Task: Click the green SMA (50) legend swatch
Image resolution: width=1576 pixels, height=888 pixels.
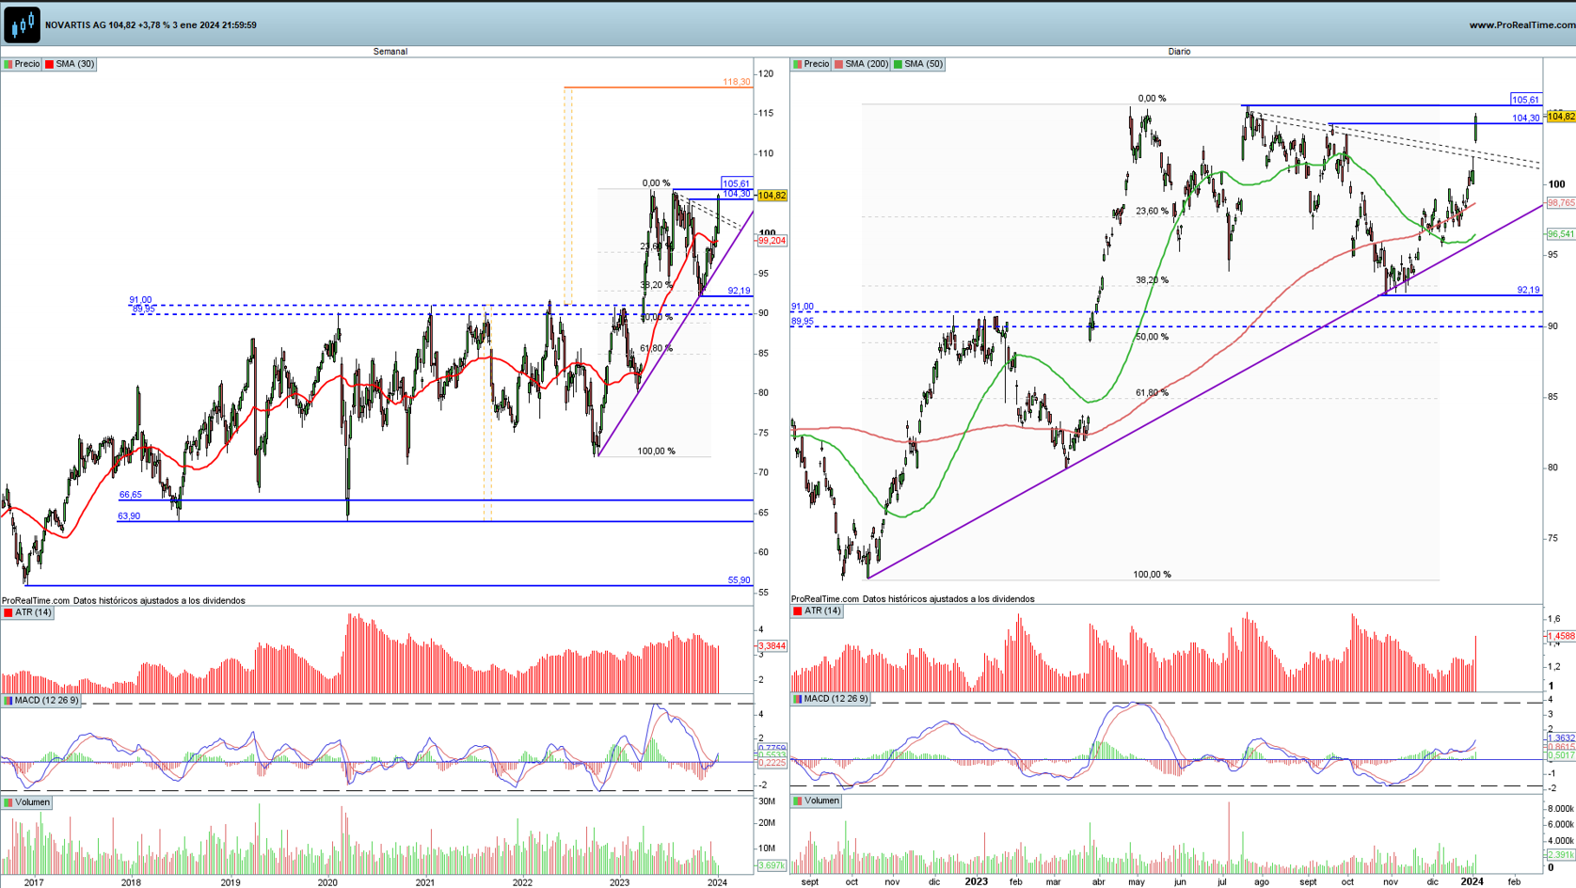Action: (898, 64)
